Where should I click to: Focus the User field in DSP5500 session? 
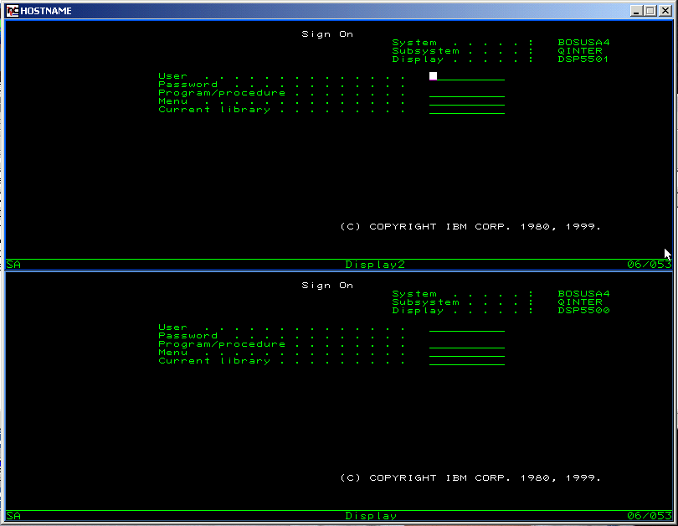[x=466, y=327]
